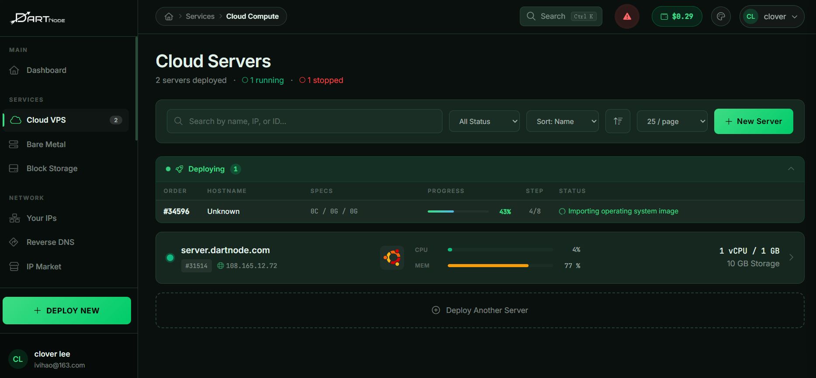
Task: Click the search by name, IP, or ID field
Action: (x=304, y=121)
